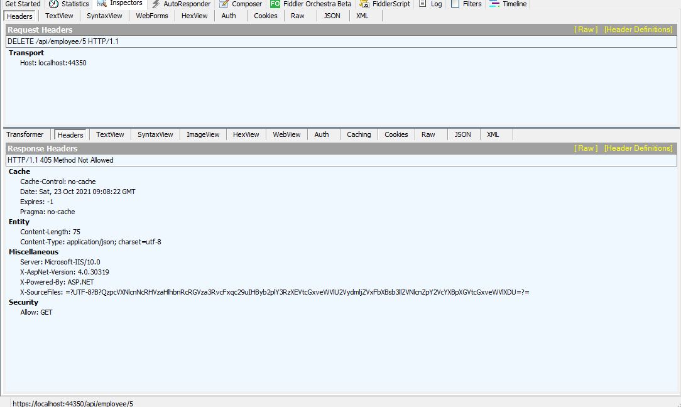Select response TextView tab

coord(110,134)
